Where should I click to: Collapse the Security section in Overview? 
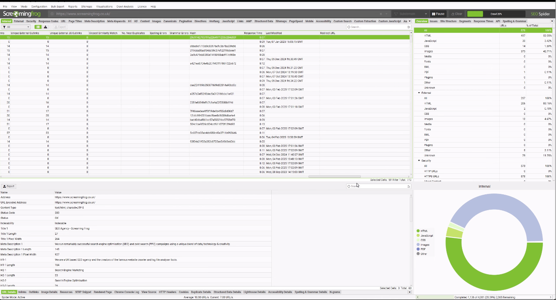[419, 161]
